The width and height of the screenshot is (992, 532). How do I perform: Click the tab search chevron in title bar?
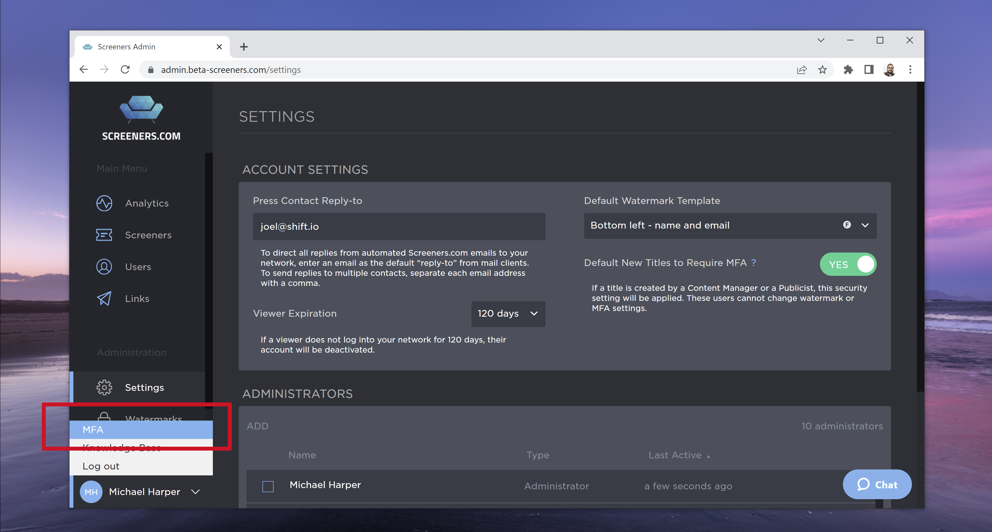[821, 40]
